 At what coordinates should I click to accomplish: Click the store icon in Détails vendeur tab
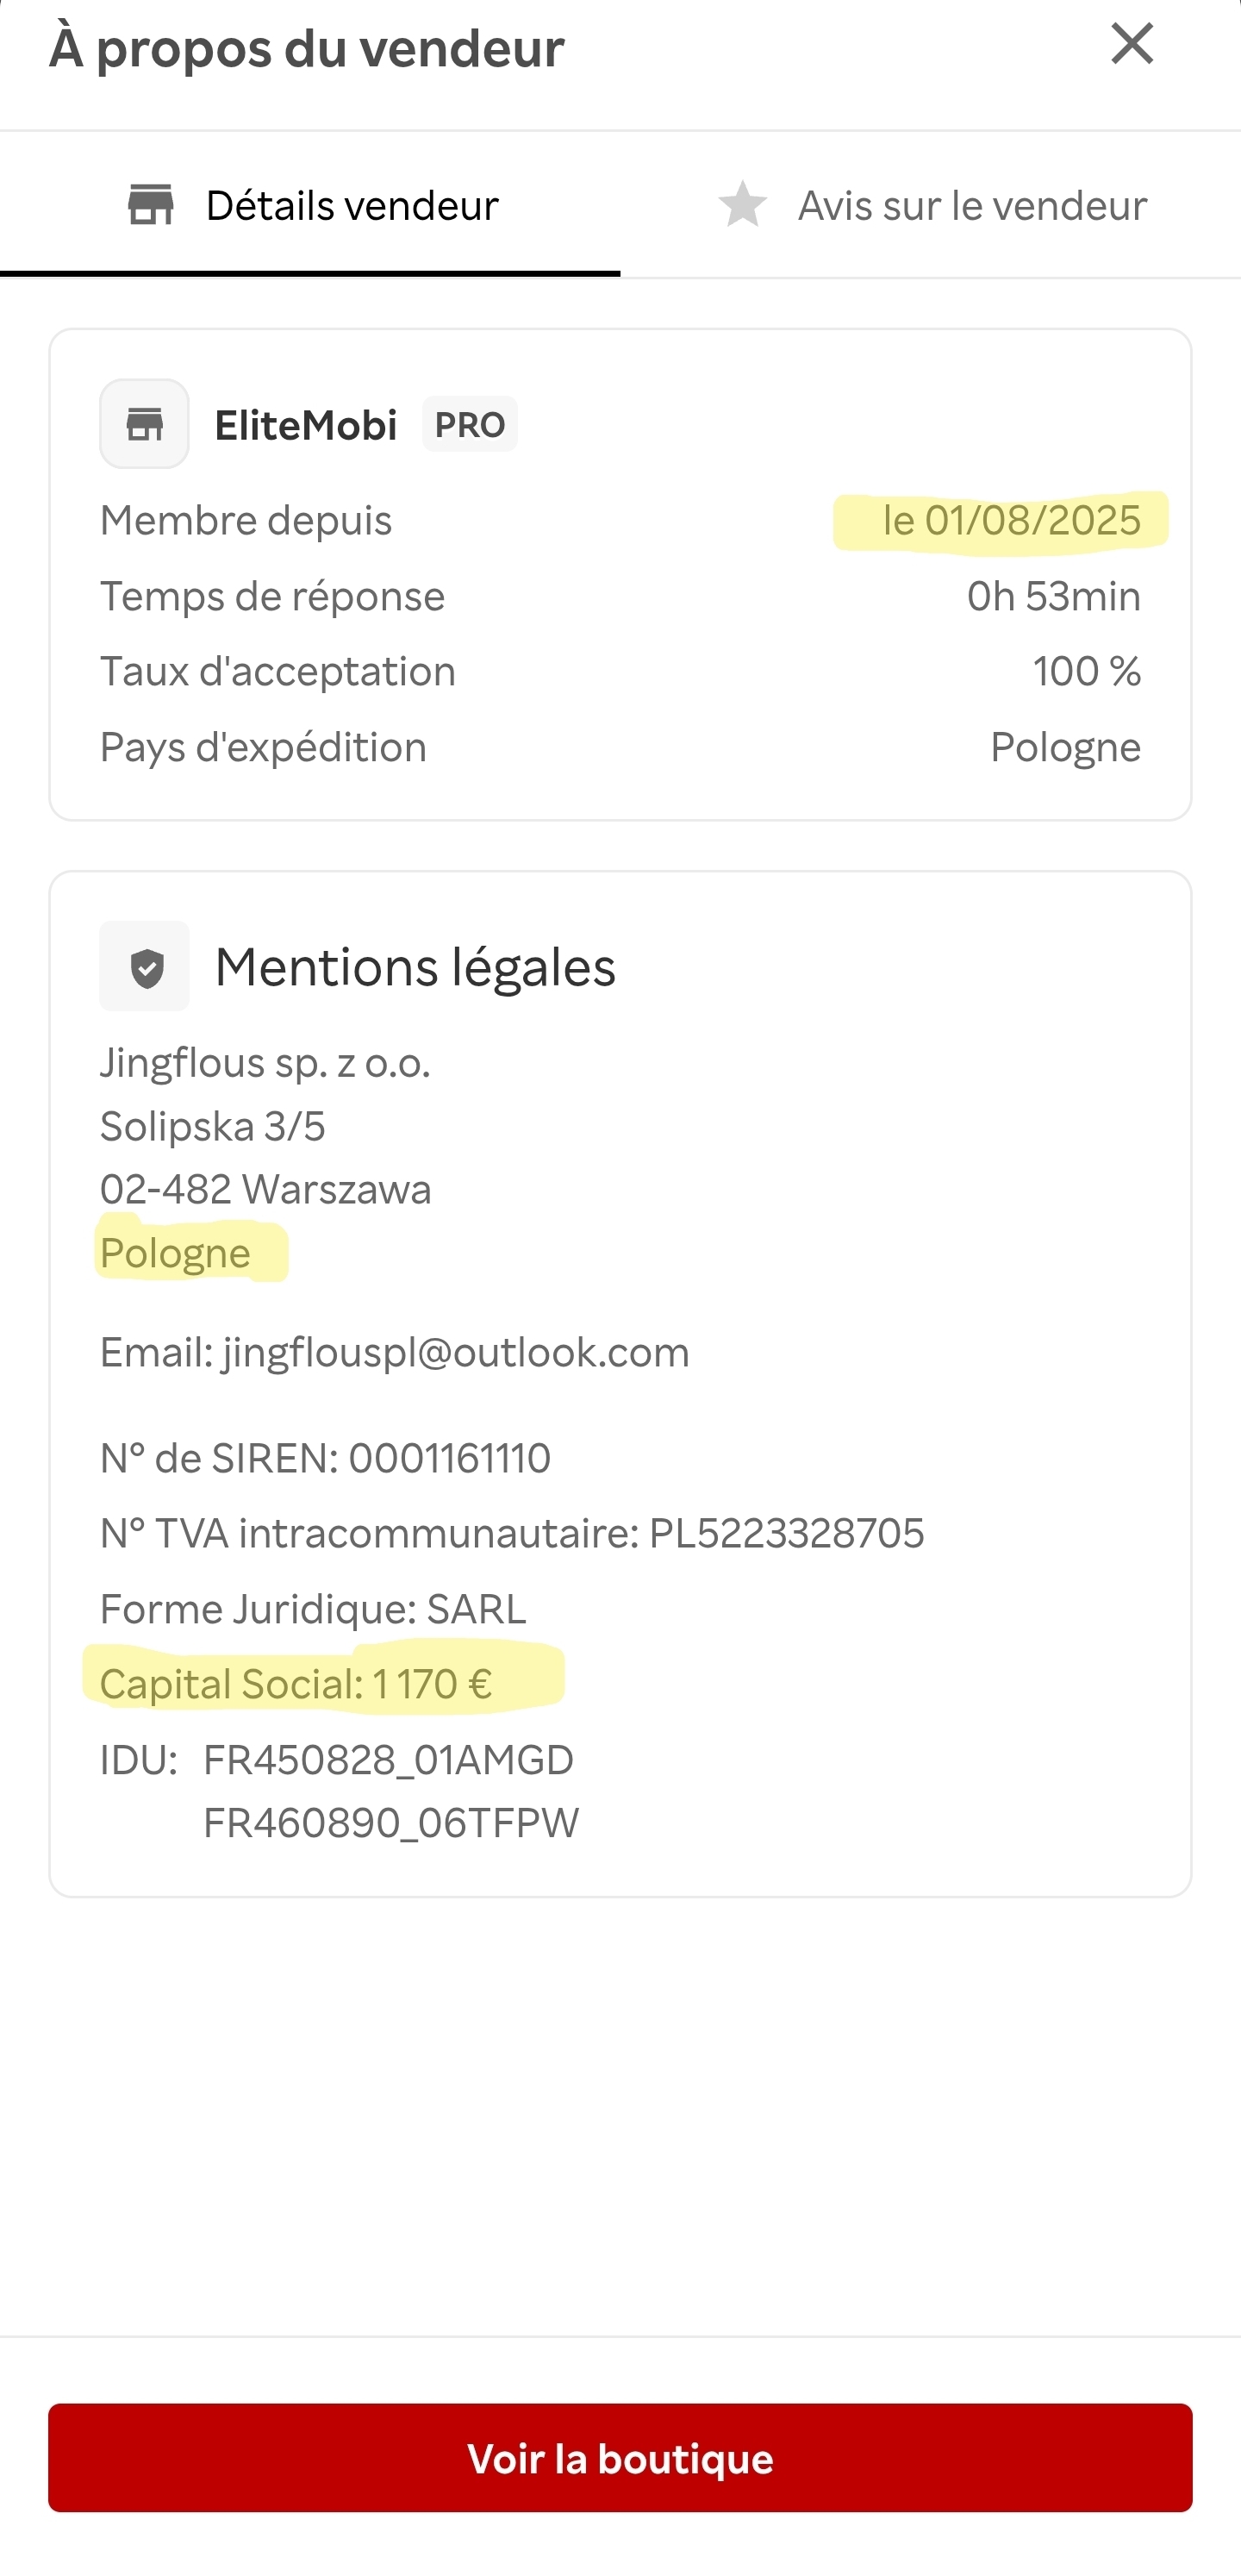click(x=151, y=205)
